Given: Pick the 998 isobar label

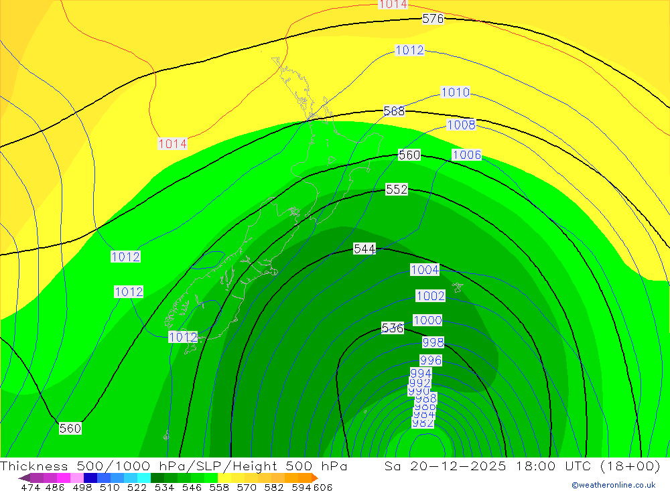Looking at the screenshot, I should (x=433, y=342).
